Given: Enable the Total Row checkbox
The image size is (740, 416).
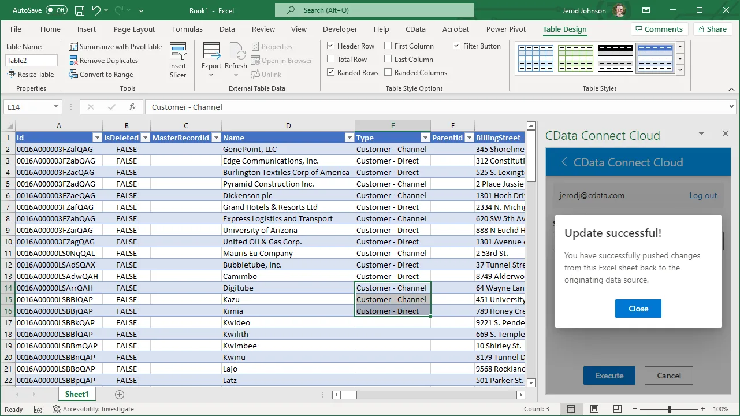Looking at the screenshot, I should [331, 59].
